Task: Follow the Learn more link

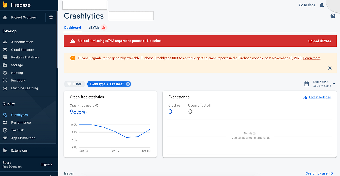Action: click(312, 58)
